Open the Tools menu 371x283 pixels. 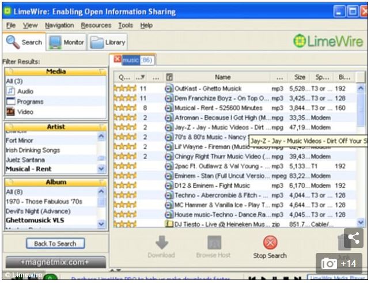point(126,25)
